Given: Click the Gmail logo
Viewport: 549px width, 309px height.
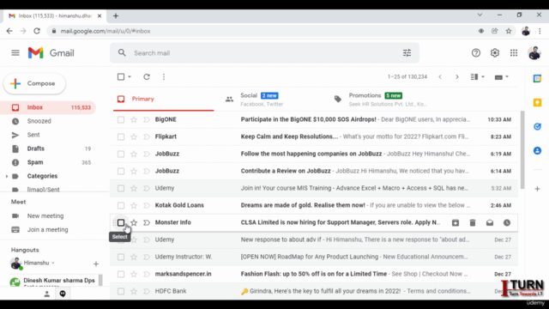Looking at the screenshot, I should pyautogui.click(x=51, y=53).
